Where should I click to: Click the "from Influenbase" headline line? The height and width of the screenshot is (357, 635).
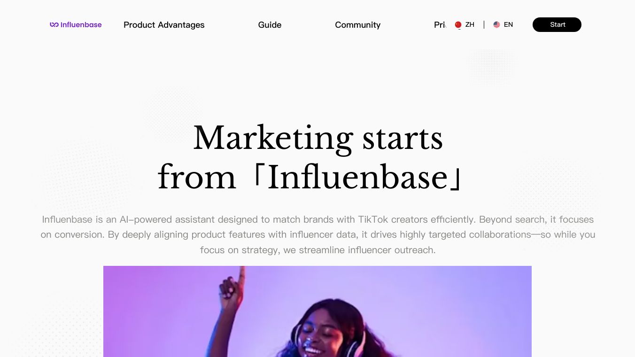click(x=310, y=178)
